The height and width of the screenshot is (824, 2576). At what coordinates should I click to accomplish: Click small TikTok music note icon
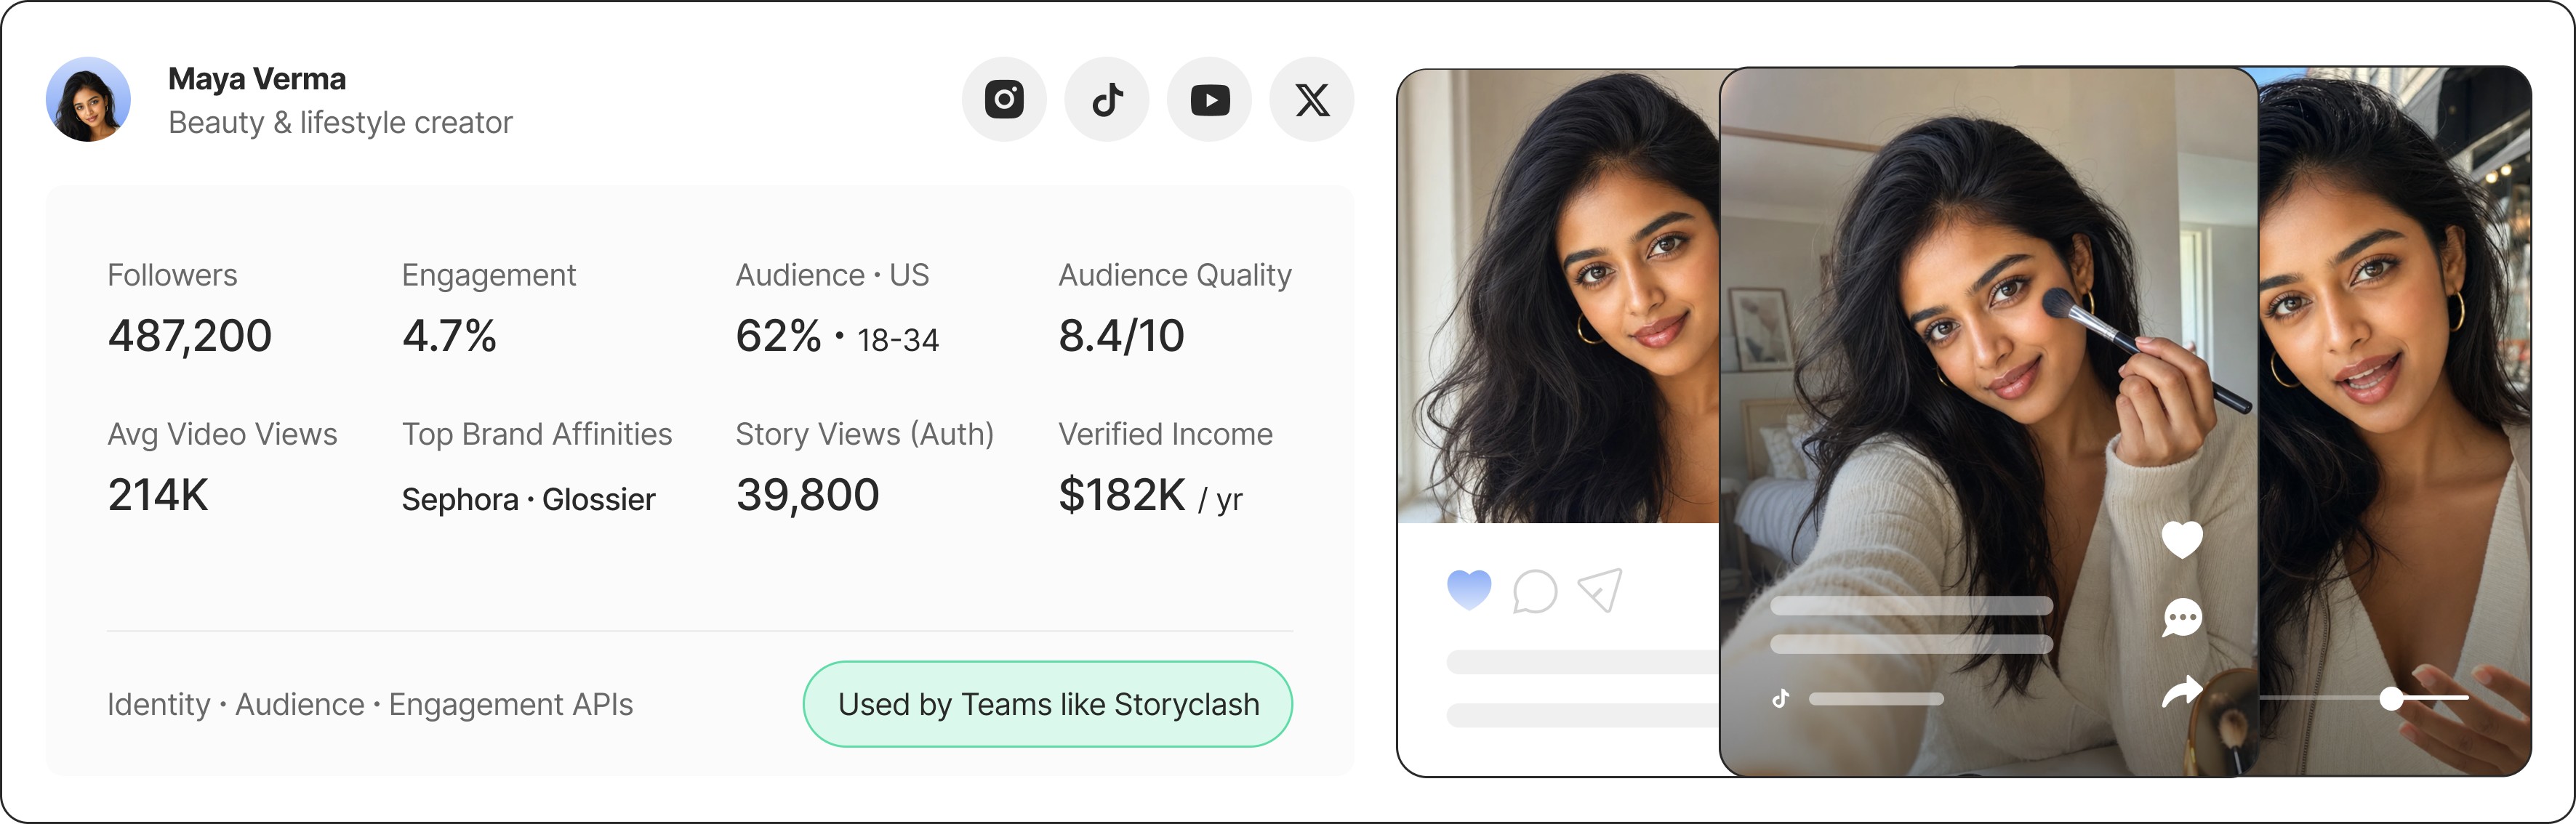[x=1780, y=699]
